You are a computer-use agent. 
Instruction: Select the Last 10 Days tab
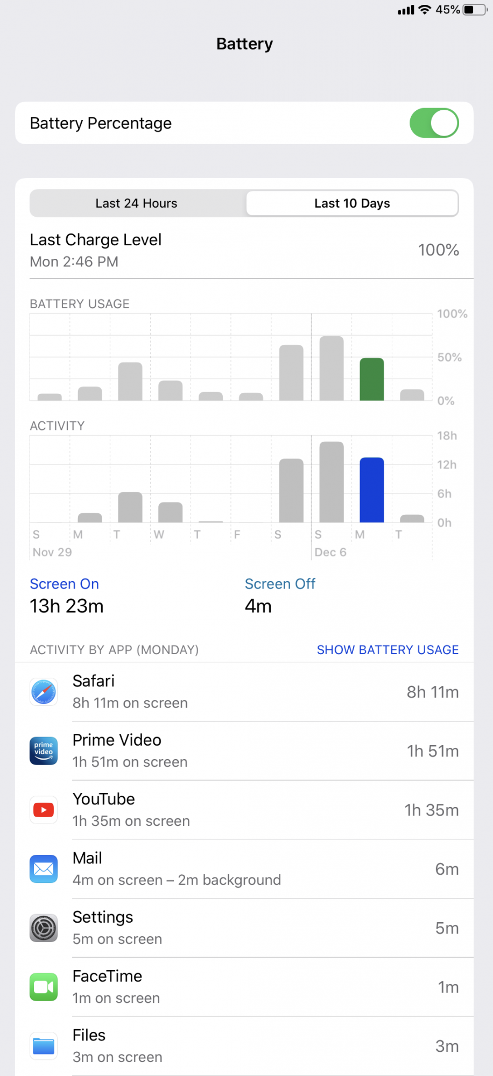352,203
